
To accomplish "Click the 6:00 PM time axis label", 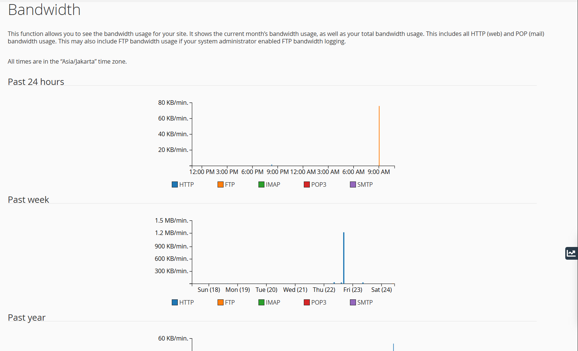I will (252, 172).
